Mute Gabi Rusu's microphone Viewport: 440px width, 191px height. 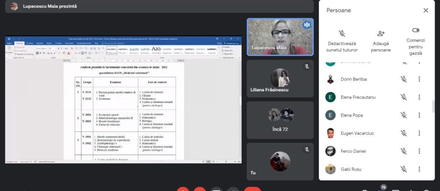pyautogui.click(x=404, y=169)
